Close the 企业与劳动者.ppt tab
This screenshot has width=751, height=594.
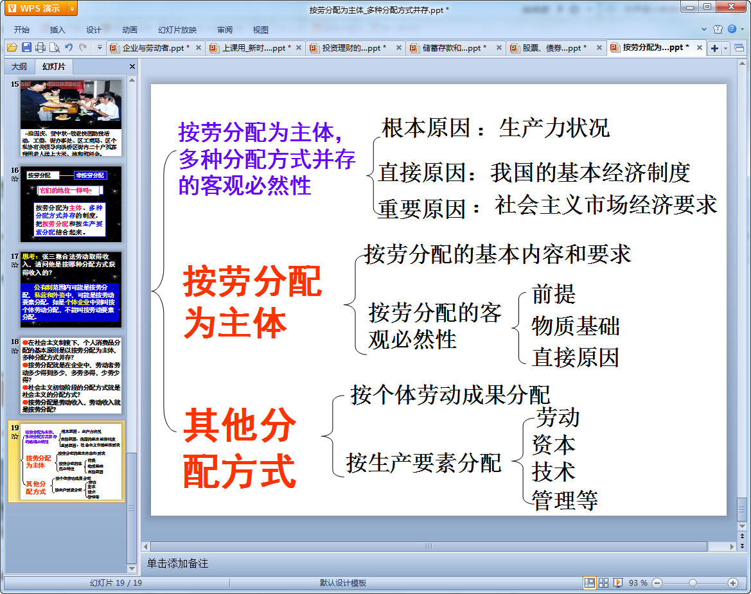coord(199,48)
